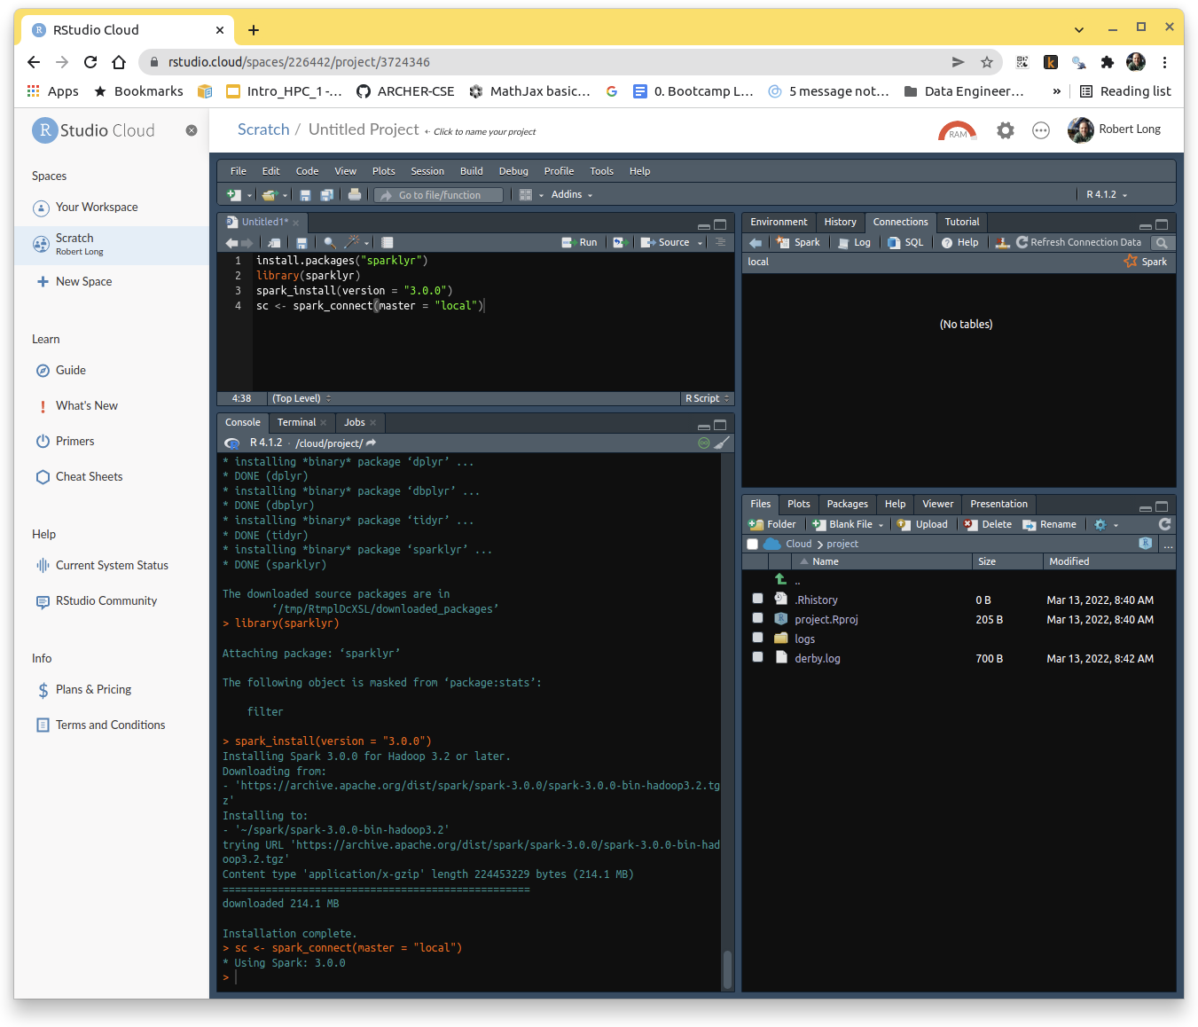Click the RAM usage gauge icon
Screen dimensions: 1198x1027
pos(958,131)
